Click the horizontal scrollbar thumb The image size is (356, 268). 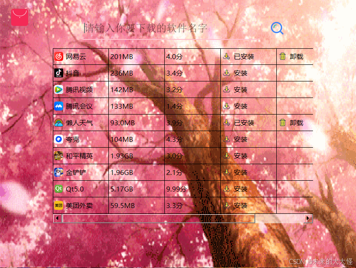tap(159, 218)
